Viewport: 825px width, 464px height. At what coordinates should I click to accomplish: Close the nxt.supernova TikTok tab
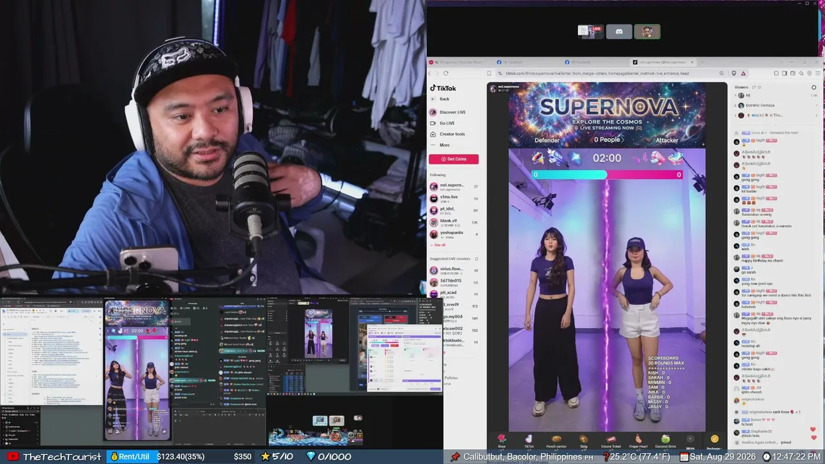pos(692,63)
